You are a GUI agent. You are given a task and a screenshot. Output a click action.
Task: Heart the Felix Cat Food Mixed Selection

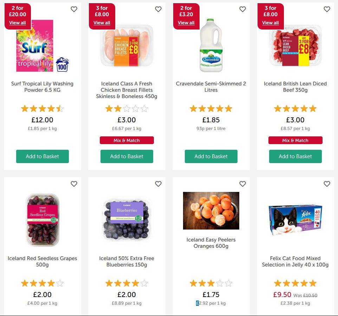pos(327,184)
